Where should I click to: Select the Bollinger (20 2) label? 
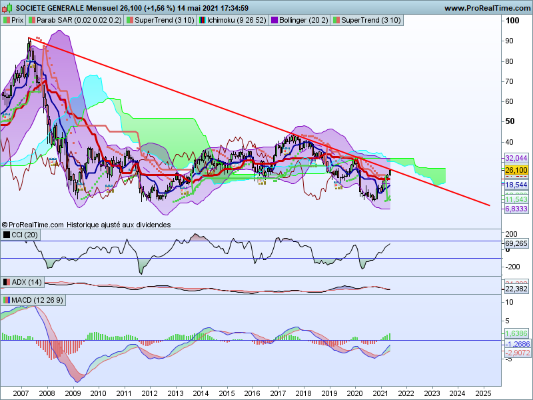pos(304,20)
